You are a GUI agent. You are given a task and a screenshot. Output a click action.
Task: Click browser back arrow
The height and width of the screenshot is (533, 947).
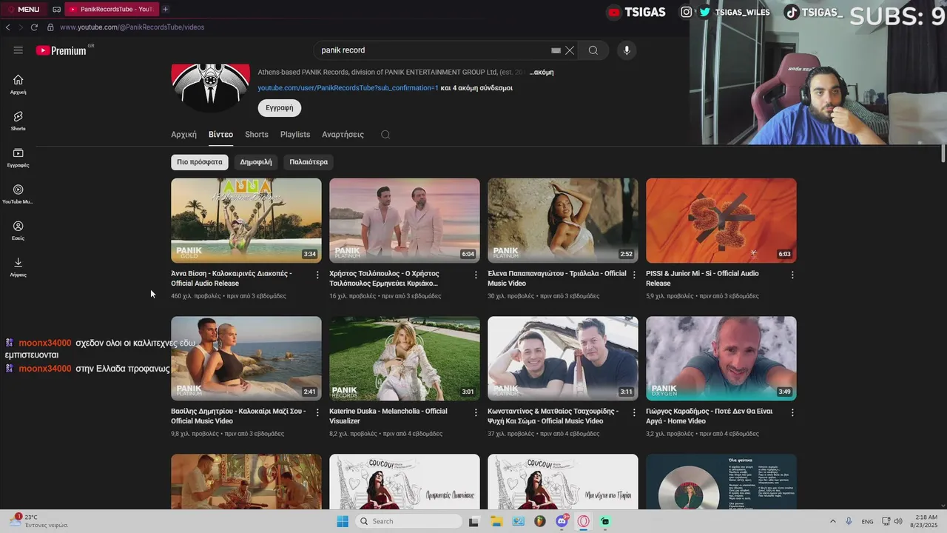click(7, 27)
